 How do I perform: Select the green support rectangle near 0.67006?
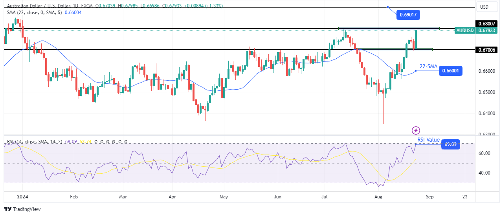(394, 50)
